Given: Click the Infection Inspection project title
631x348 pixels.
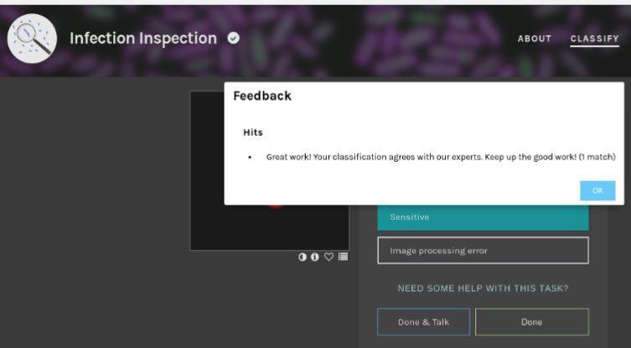Looking at the screenshot, I should (x=142, y=39).
